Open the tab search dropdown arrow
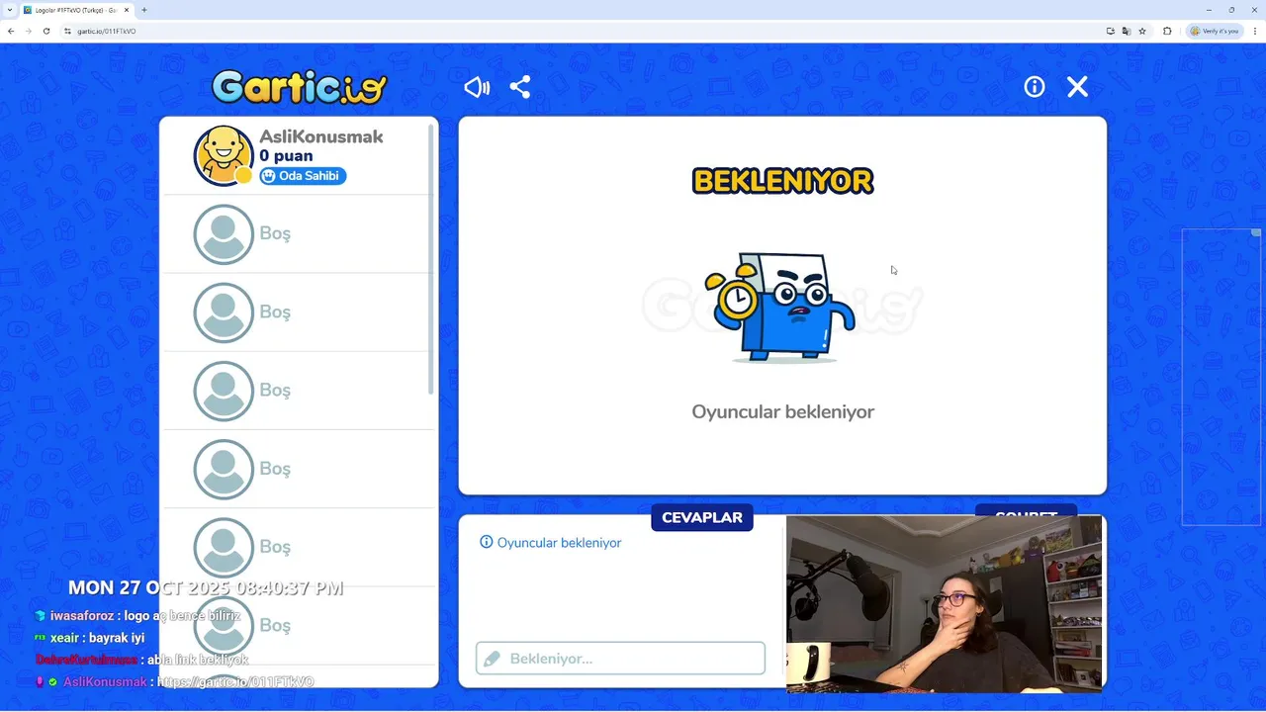Image resolution: width=1266 pixels, height=712 pixels. 9,10
